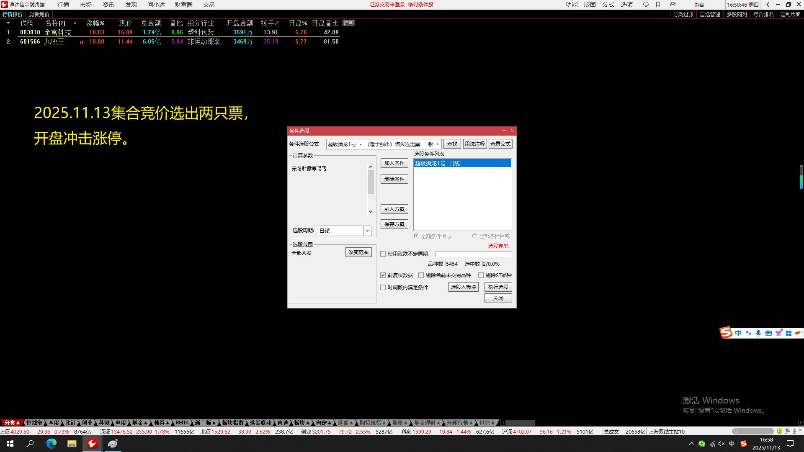
Task: Click the Sogou microphone voice input icon
Action: click(758, 333)
